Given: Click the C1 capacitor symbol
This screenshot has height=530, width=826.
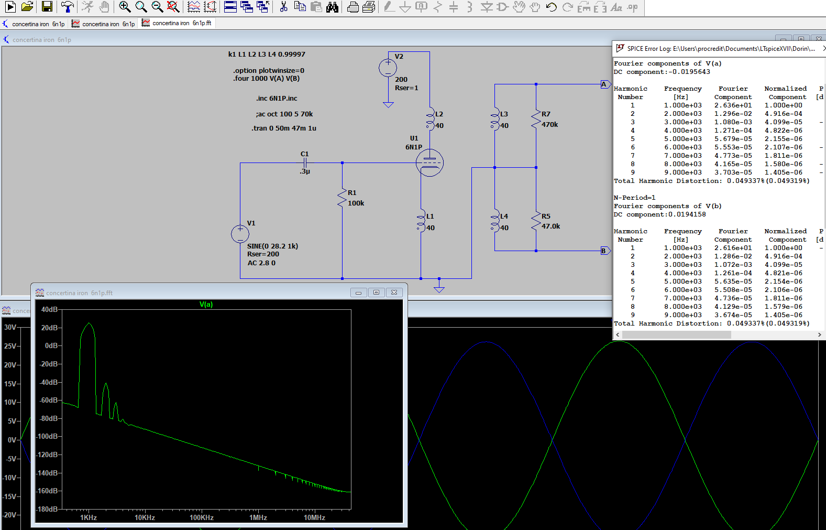Looking at the screenshot, I should tap(305, 163).
